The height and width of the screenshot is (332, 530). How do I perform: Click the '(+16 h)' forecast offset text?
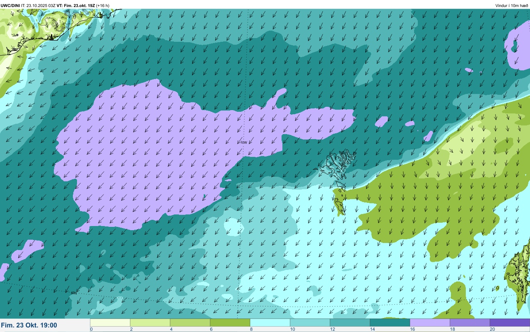tap(103, 5)
